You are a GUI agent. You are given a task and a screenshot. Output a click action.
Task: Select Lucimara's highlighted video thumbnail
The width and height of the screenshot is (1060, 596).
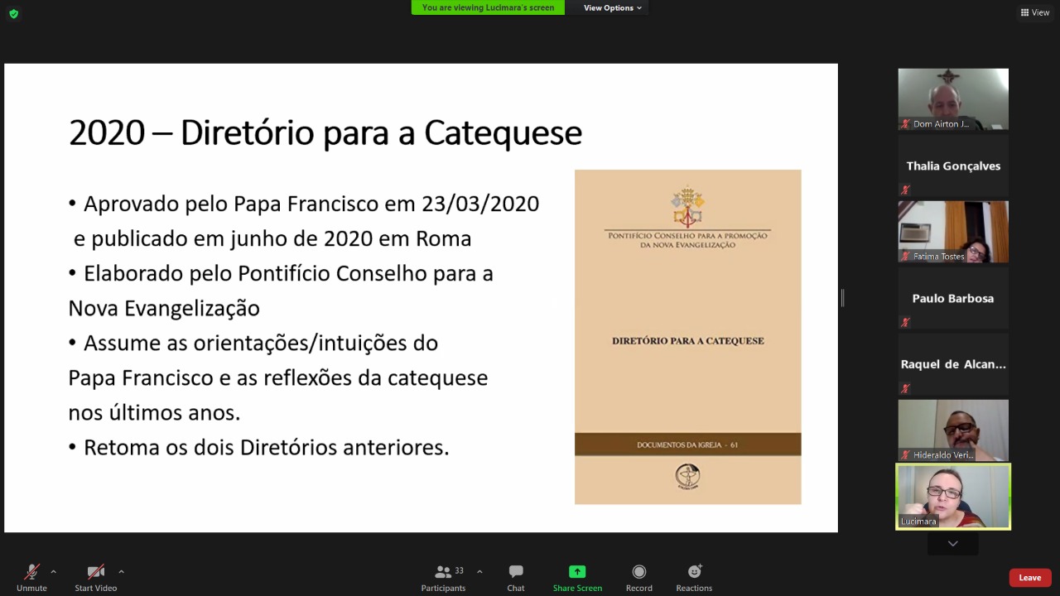tap(953, 497)
